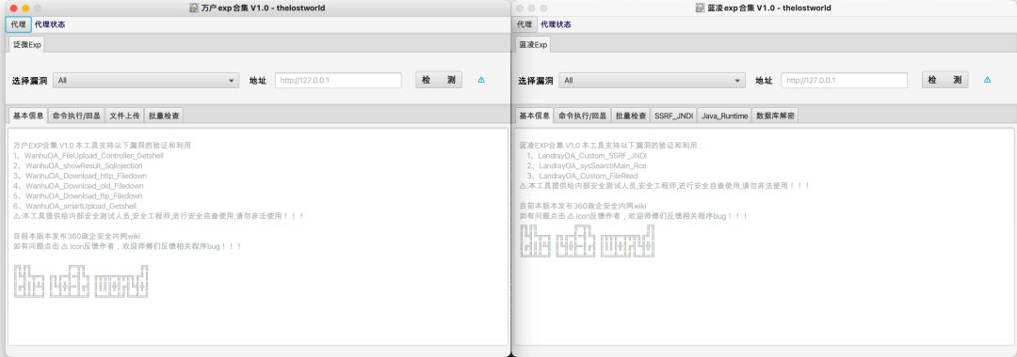The image size is (1017, 357).
Task: Switch to 命令执行/回显 tab in 蓝凌 window
Action: [x=583, y=116]
